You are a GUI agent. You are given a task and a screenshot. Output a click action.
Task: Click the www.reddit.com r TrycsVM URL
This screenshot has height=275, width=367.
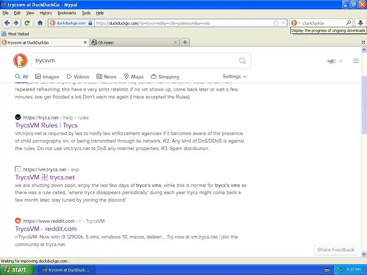click(x=64, y=221)
